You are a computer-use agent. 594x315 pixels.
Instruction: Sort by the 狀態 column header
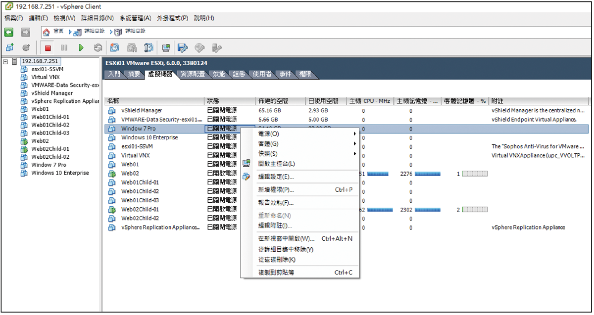click(231, 101)
